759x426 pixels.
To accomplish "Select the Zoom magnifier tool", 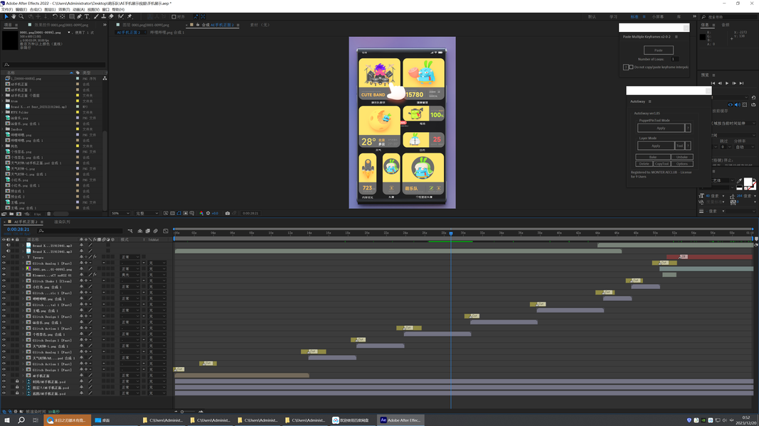I will coord(21,16).
